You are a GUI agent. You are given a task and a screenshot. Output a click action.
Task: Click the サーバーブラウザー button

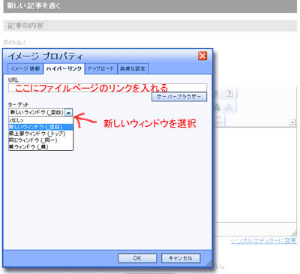pos(179,97)
